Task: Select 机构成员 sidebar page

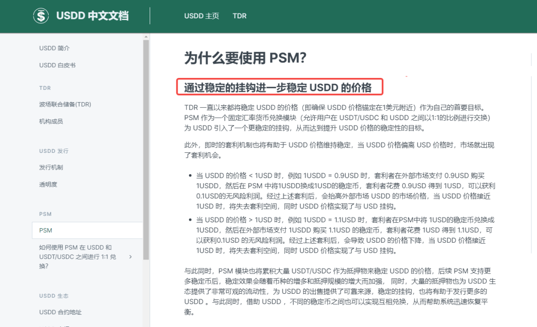Action: [51, 121]
